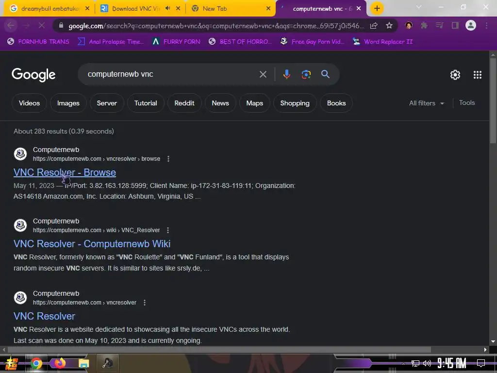The image size is (497, 373).
Task: Click the google.com address bar URL
Action: 216,25
